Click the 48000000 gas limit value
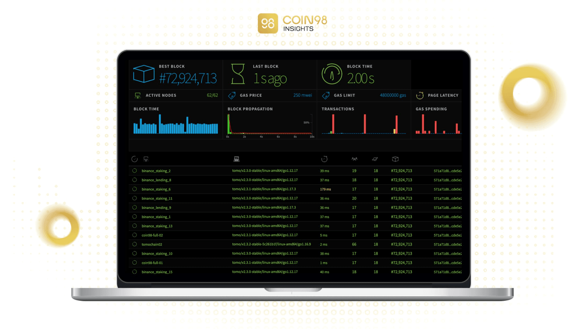This screenshot has width=585, height=329. (393, 95)
